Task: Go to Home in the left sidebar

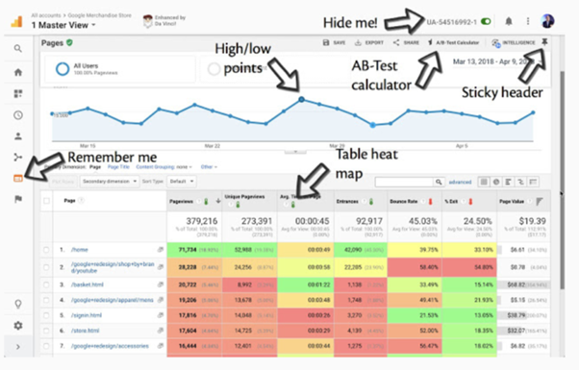Action: click(x=17, y=72)
